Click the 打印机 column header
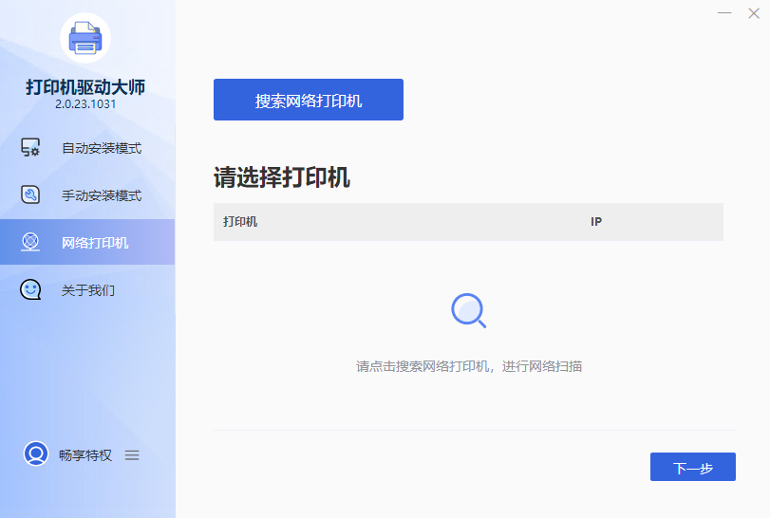The height and width of the screenshot is (518, 770). tap(240, 222)
